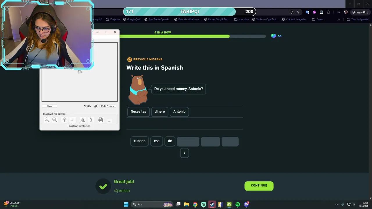Screen dimensions: 372x209
Task: Remove 'Necesitas' from the answer
Action: [138, 111]
